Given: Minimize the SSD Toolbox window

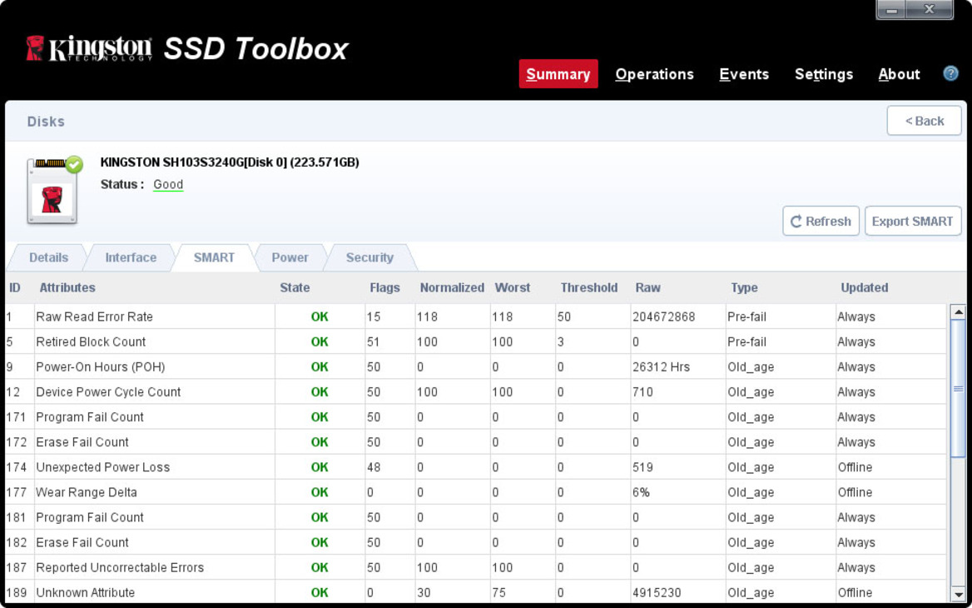Looking at the screenshot, I should 891,9.
